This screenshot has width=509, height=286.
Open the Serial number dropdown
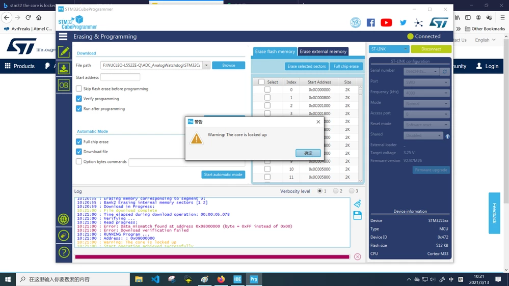(421, 71)
